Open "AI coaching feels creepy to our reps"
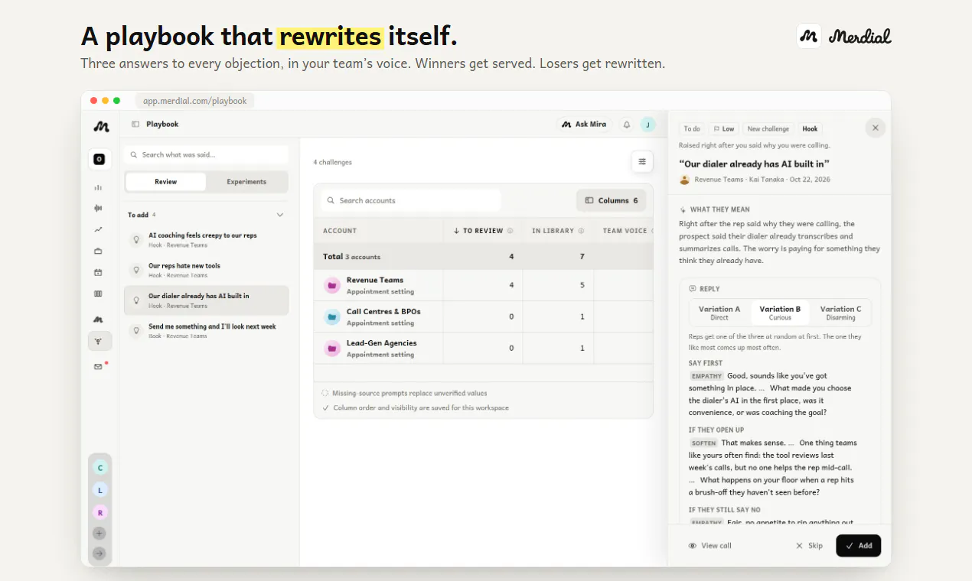 click(206, 240)
